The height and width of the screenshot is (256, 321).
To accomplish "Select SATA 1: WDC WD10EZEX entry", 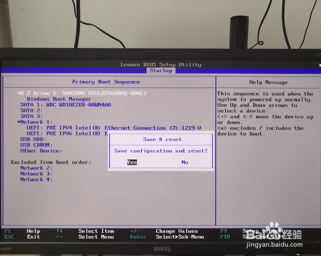I will click(x=65, y=105).
